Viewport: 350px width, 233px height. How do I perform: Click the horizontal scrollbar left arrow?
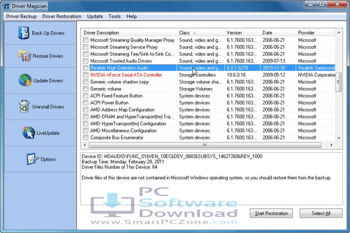(85, 145)
